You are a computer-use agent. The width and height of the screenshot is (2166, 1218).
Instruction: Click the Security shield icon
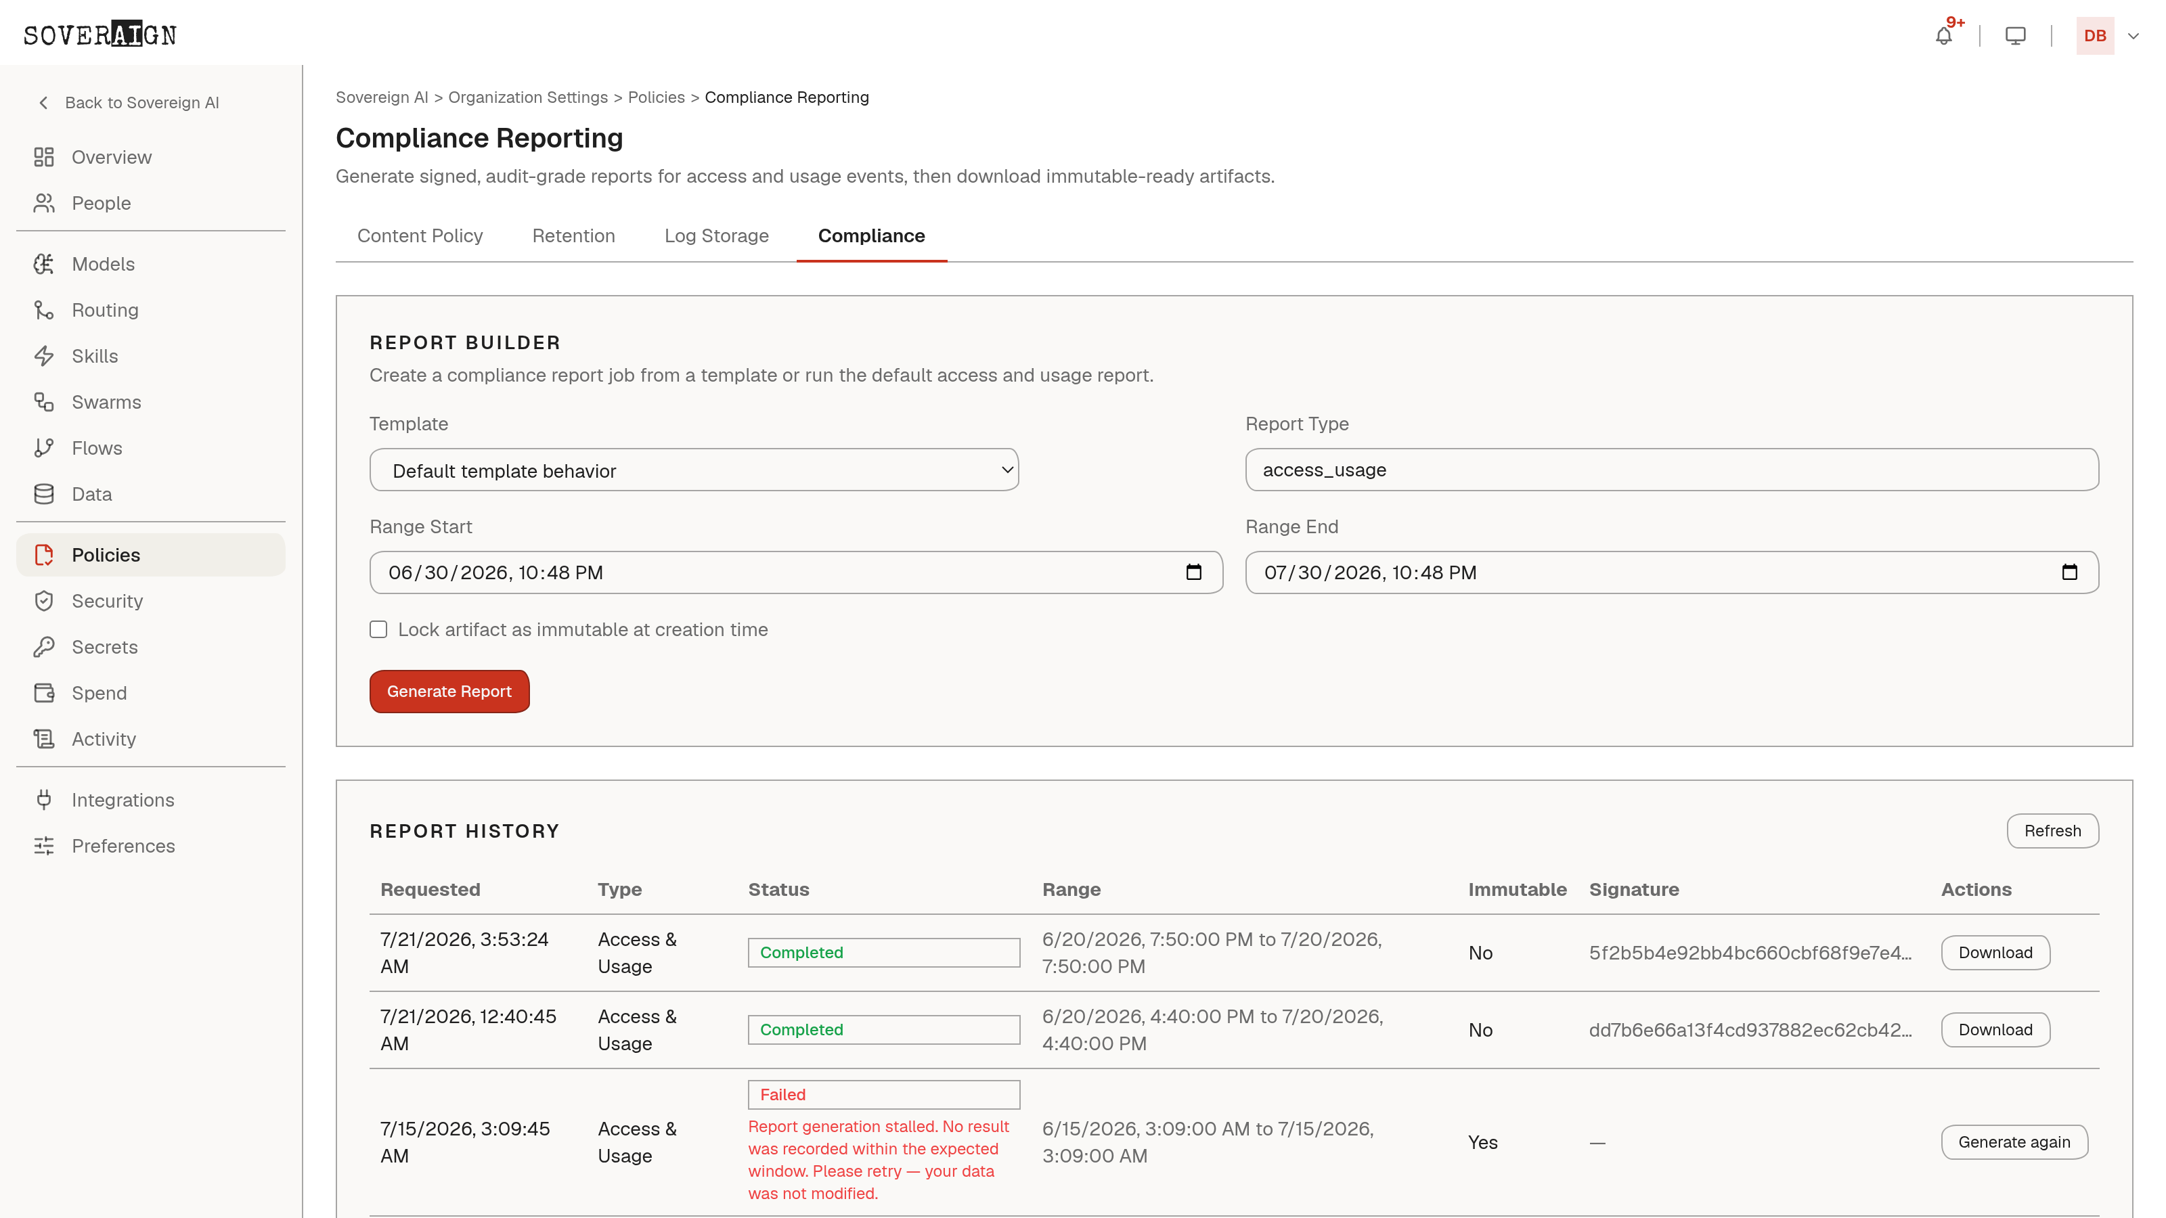tap(44, 601)
